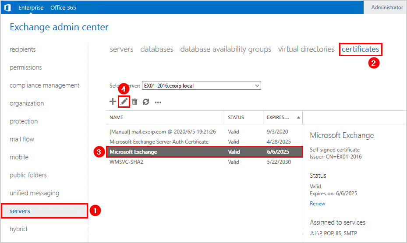
Task: Click the 5/22/2030 expiry date cell
Action: tap(279, 162)
